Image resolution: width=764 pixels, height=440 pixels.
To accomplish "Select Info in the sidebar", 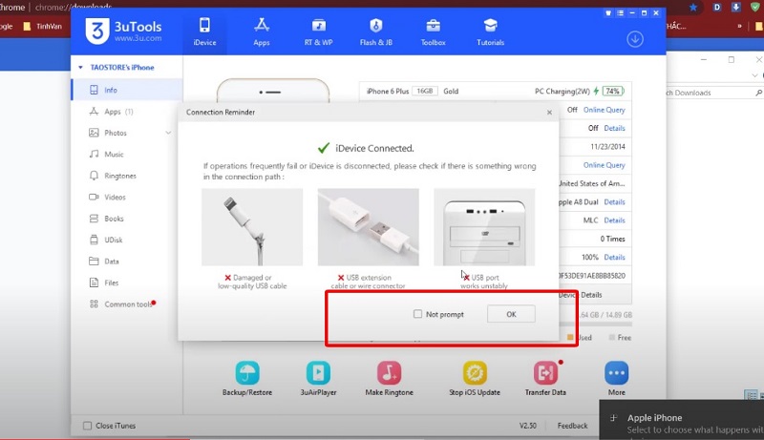I will tap(127, 90).
